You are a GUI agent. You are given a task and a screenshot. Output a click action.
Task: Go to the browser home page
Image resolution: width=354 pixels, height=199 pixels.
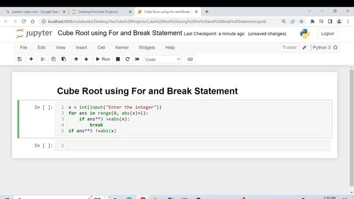[33, 22]
